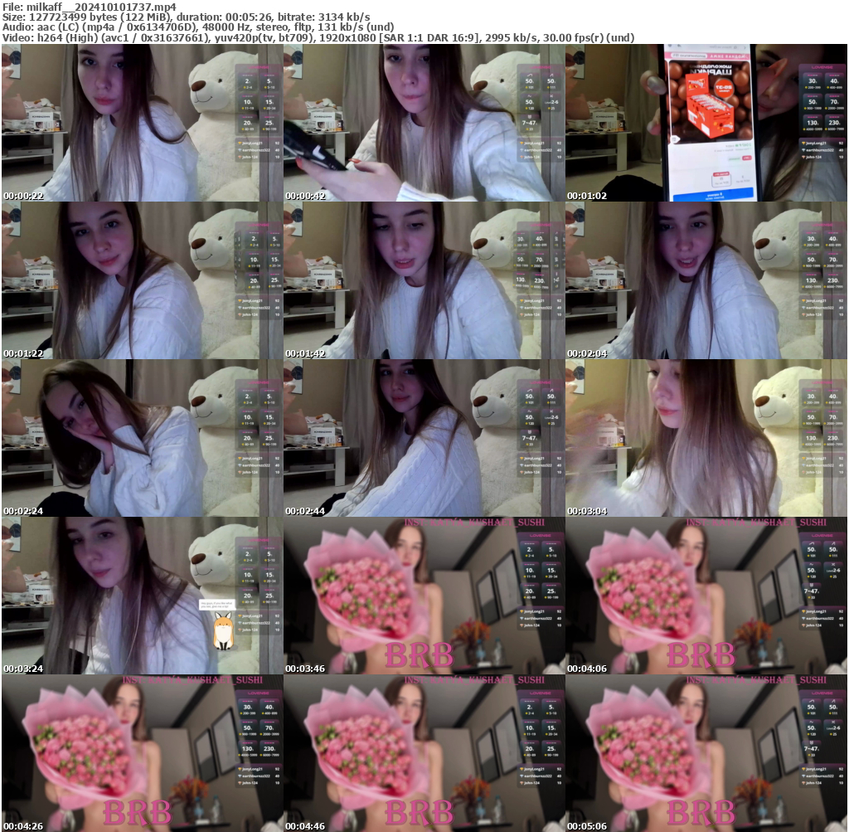This screenshot has height=832, width=849.
Task: Click the 230-token tile in the tip menu
Action: point(833,123)
